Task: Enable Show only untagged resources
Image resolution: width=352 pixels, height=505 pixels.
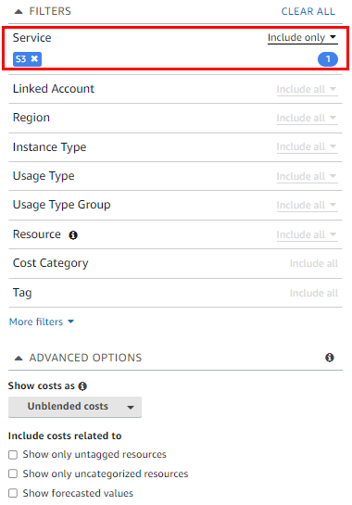Action: [13, 455]
